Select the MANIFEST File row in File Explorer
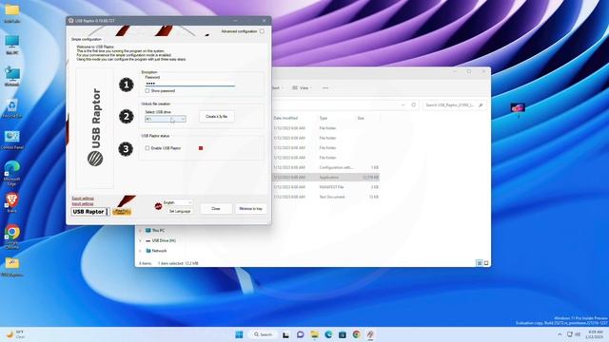This screenshot has height=342, width=609. point(325,187)
